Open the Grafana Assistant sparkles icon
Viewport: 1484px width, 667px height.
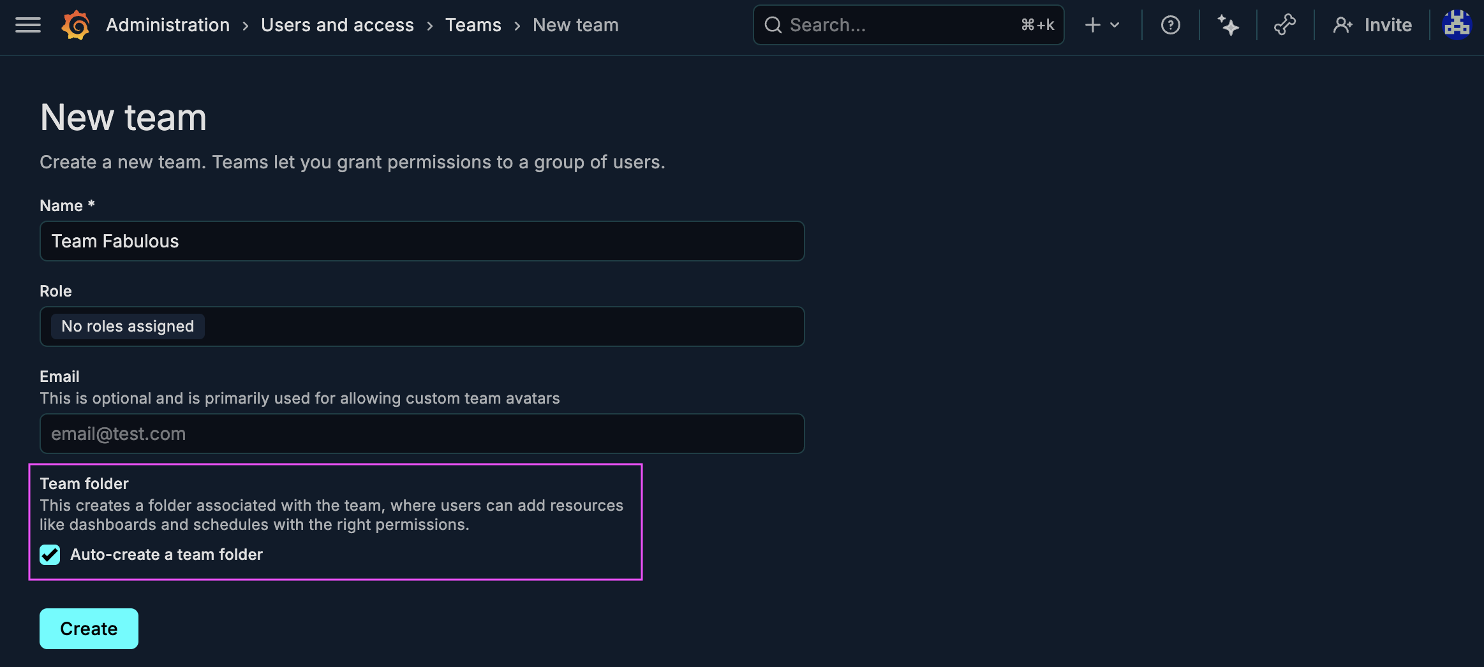point(1228,25)
